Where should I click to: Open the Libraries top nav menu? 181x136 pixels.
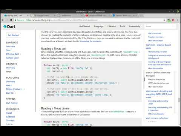pyautogui.click(x=112, y=26)
